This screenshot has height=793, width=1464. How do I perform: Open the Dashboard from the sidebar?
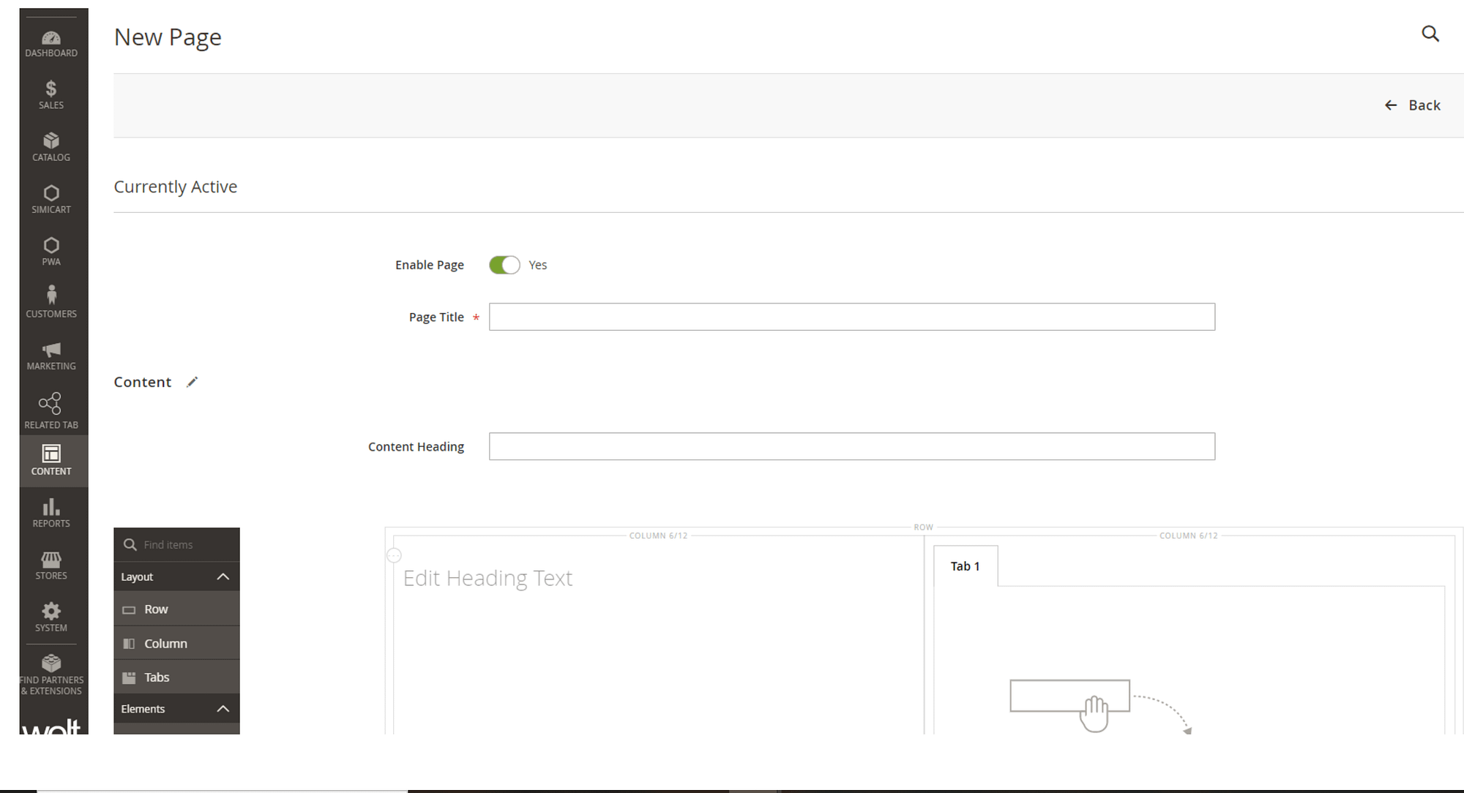coord(51,43)
